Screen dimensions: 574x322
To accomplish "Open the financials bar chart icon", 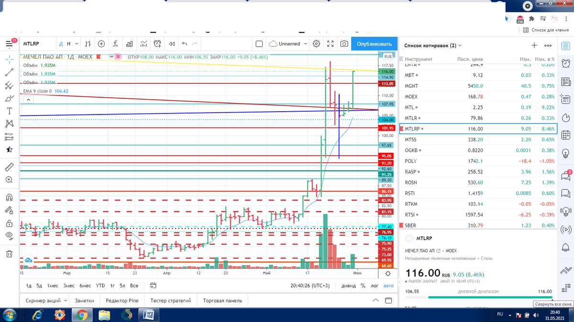I will [130, 43].
